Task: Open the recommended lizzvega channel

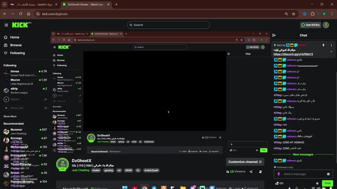Action: (x=25, y=140)
